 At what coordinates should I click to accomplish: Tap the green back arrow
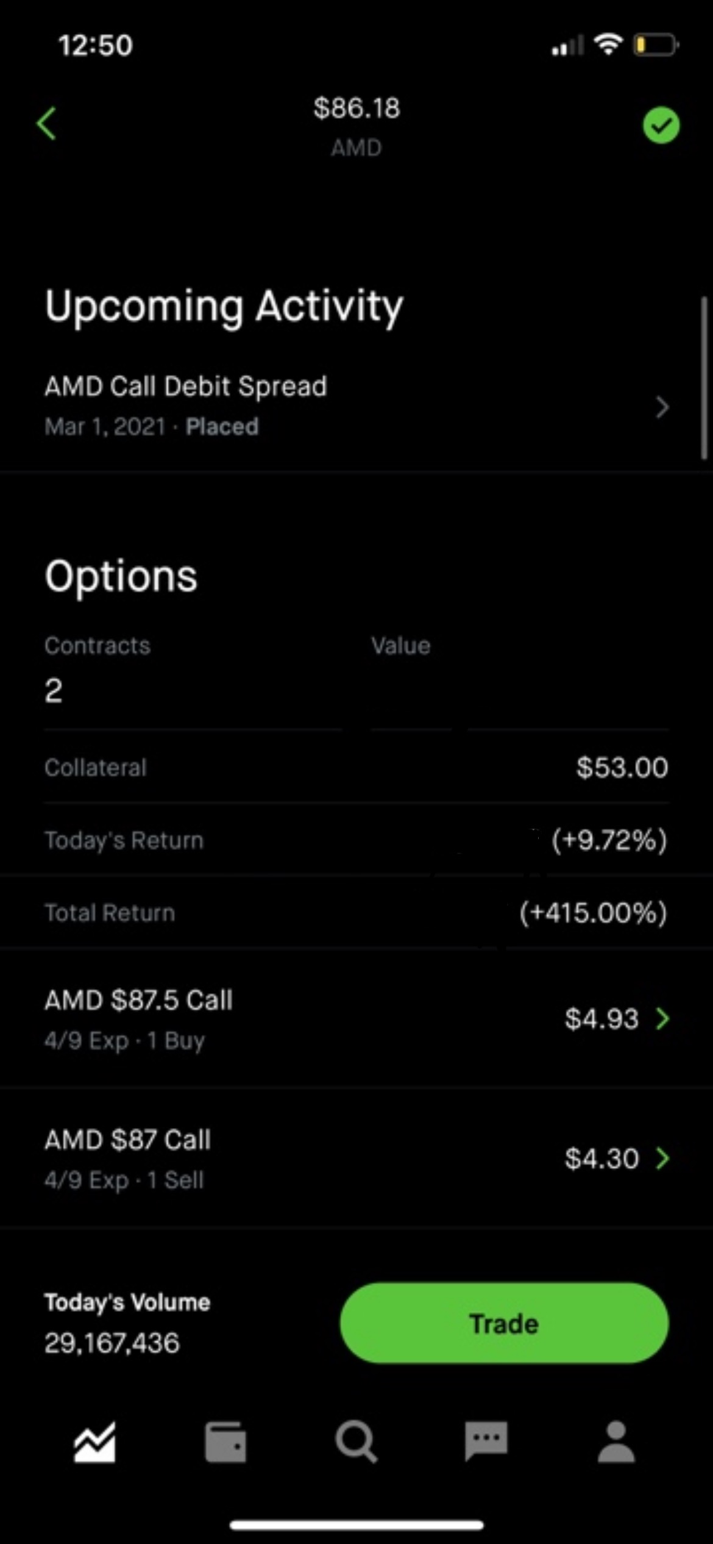47,124
